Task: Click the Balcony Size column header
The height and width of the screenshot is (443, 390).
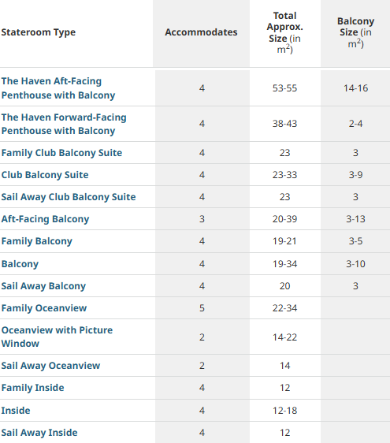Action: click(x=355, y=32)
